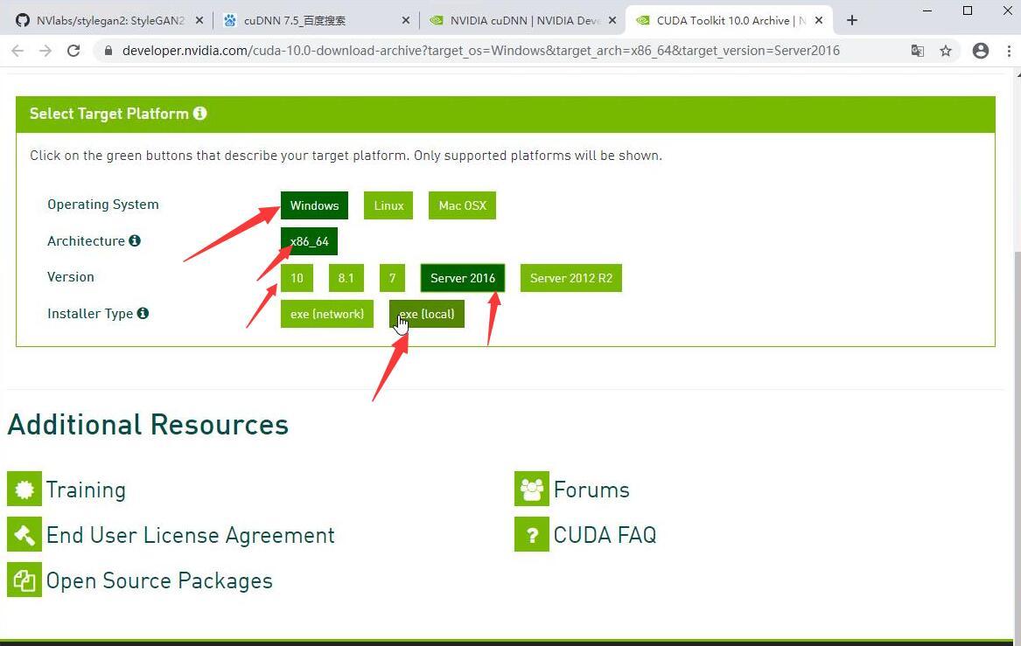Click the Open Source Packages icon
Screen dimensions: 1021x646
click(x=24, y=580)
